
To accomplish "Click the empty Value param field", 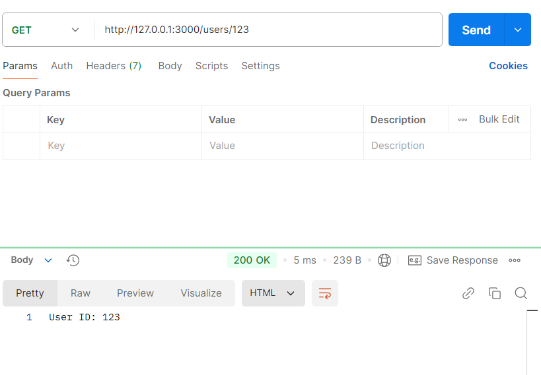I will coord(283,146).
